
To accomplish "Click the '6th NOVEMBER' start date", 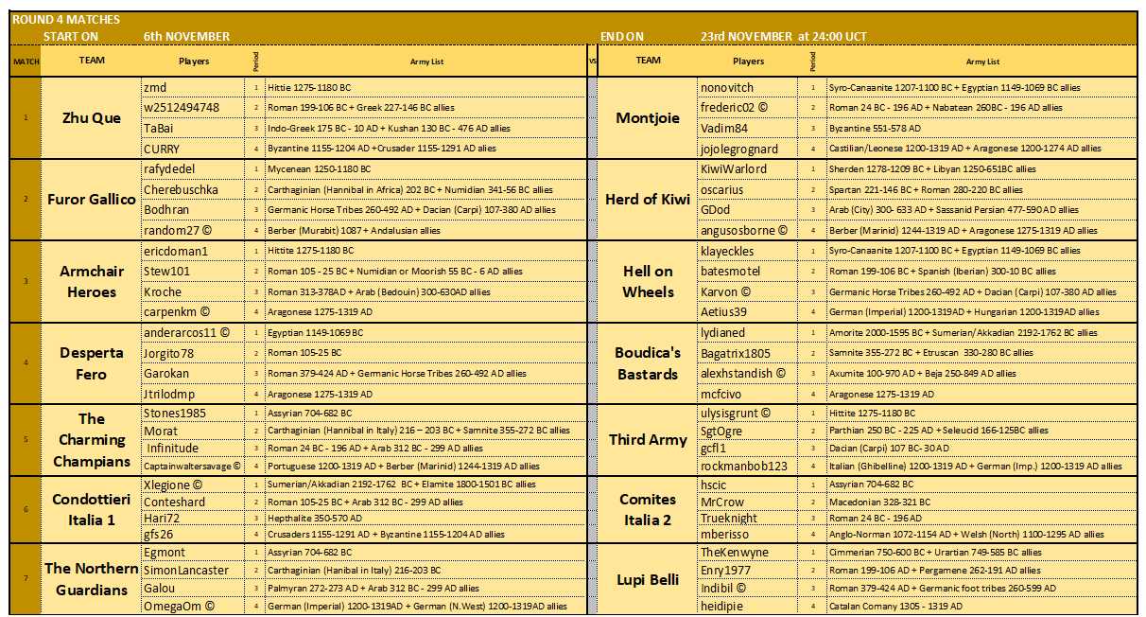I will pyautogui.click(x=186, y=37).
